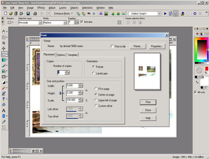Open the Mode Replace dropdown

(x=65, y=23)
